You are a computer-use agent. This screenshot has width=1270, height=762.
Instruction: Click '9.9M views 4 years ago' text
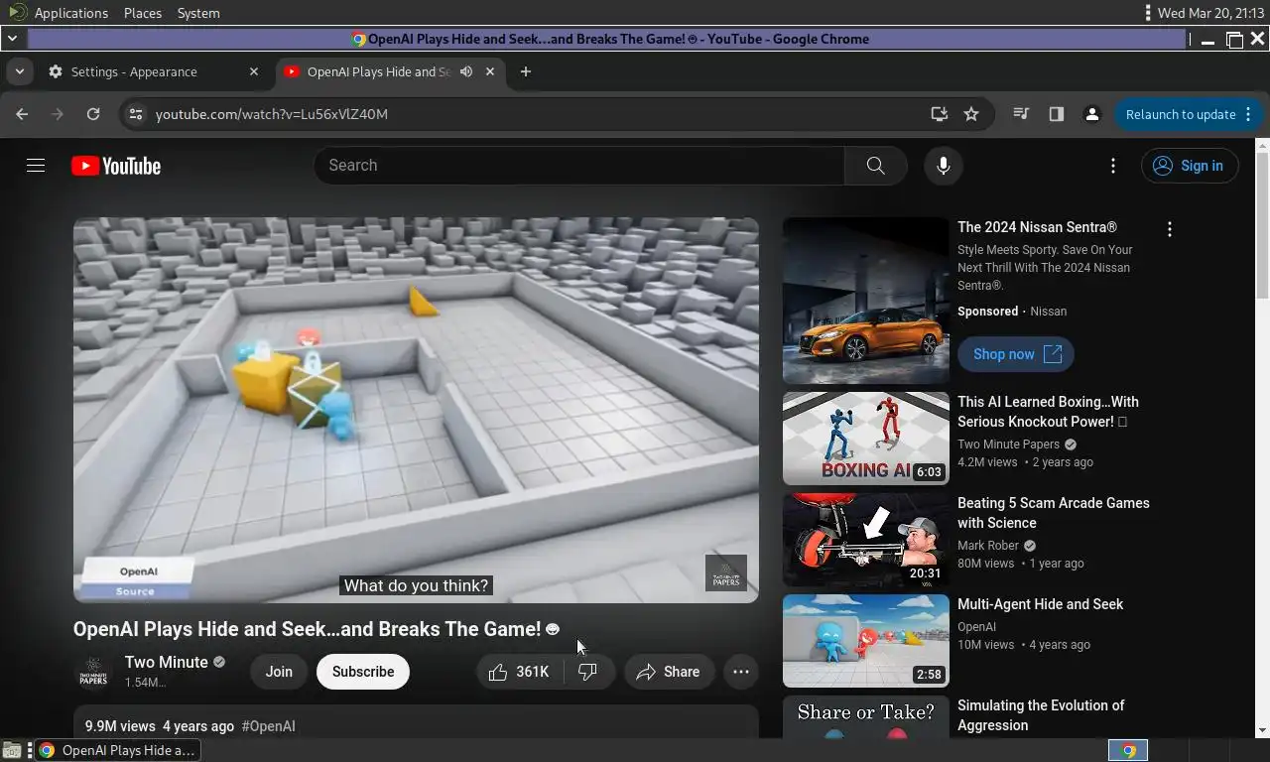tap(160, 726)
